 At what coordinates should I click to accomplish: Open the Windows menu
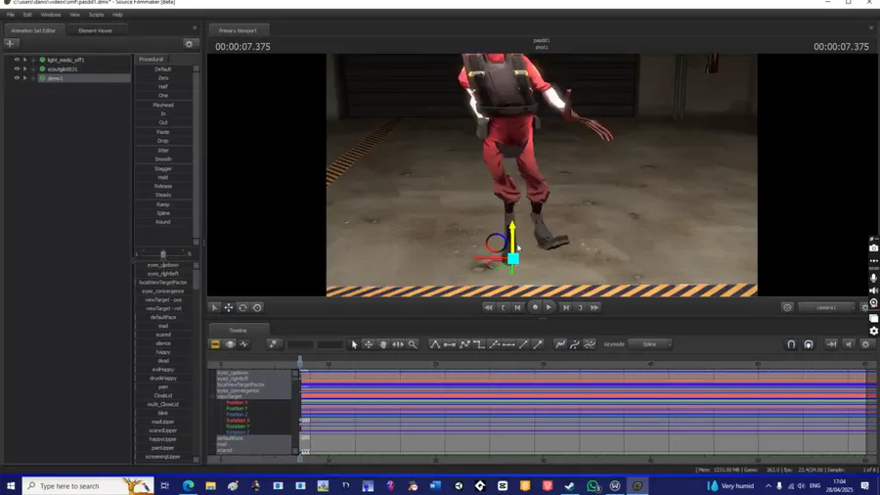click(x=51, y=15)
